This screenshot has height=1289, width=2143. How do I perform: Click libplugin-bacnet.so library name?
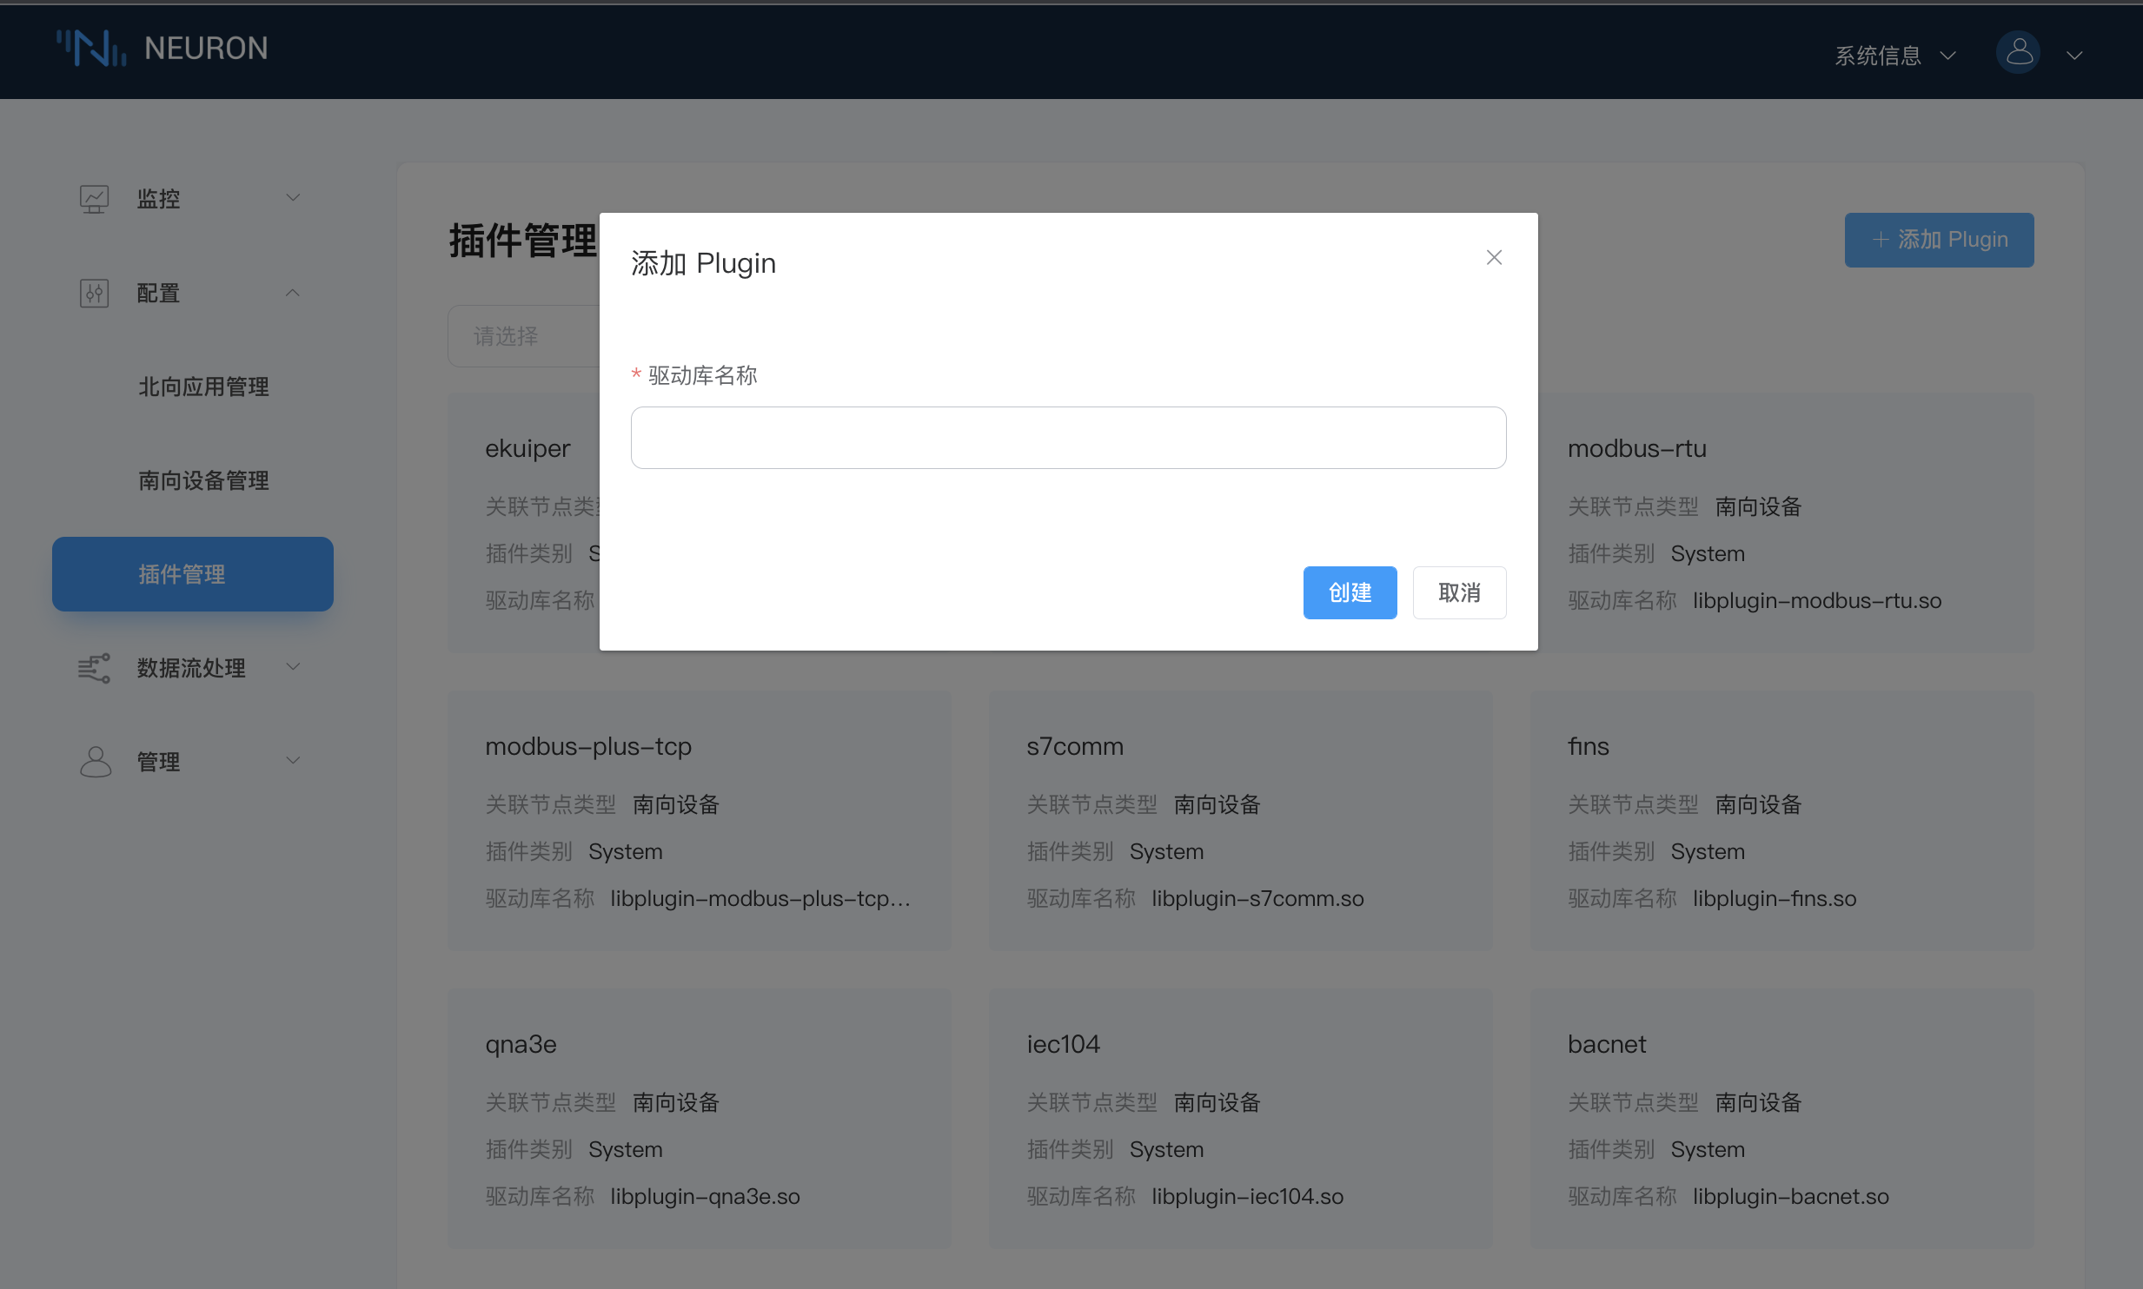click(x=1790, y=1196)
